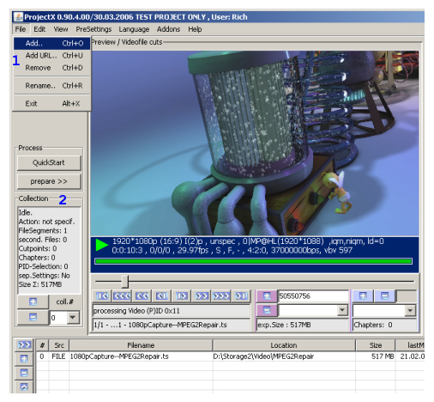Open the Help menu
Screen dimensions: 434x402
[x=195, y=29]
